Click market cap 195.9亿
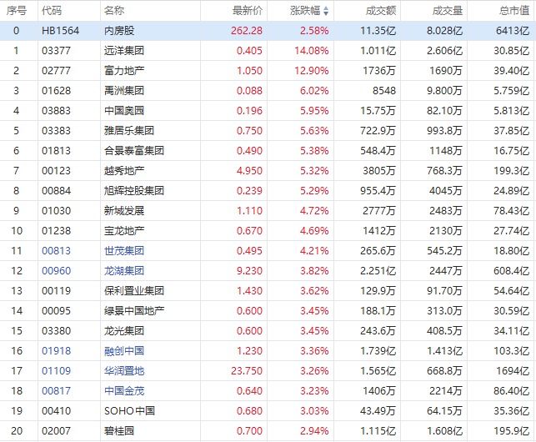536x442 pixels. pos(511,430)
